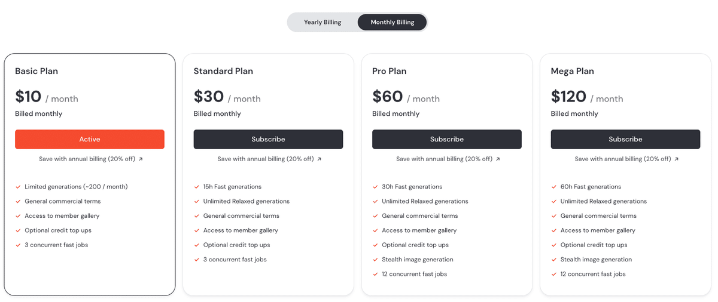Subscribe to the Mega Plan
Screen dimensions: 718x302
point(625,139)
